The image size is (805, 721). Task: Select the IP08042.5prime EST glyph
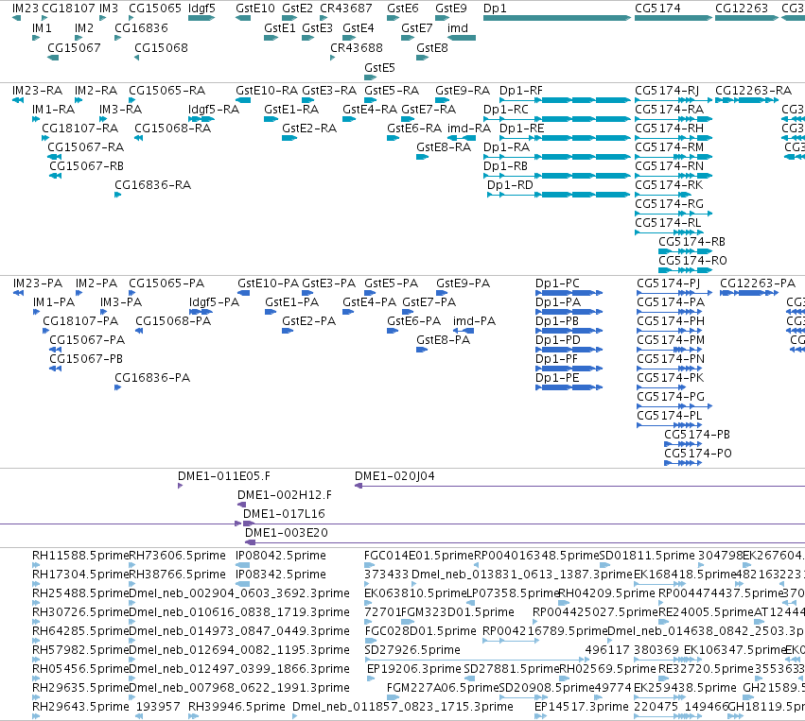(243, 565)
